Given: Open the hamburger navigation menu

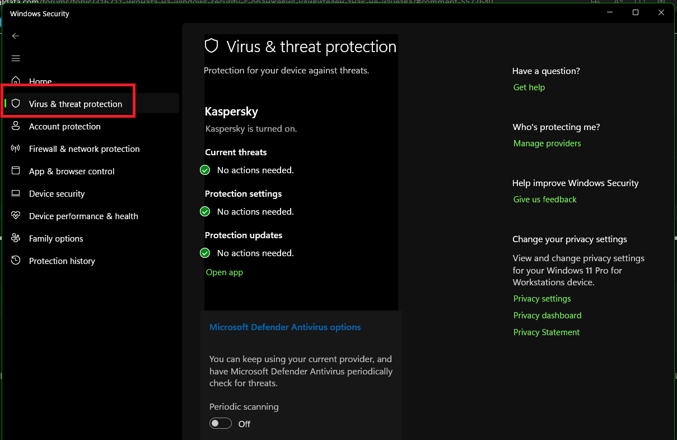Looking at the screenshot, I should click(x=16, y=58).
